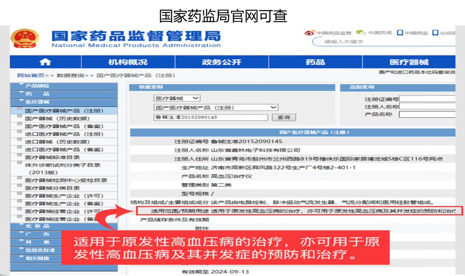Expand the 进口器械(历史数据) tree node
The height and width of the screenshot is (276, 465).
coord(19,140)
